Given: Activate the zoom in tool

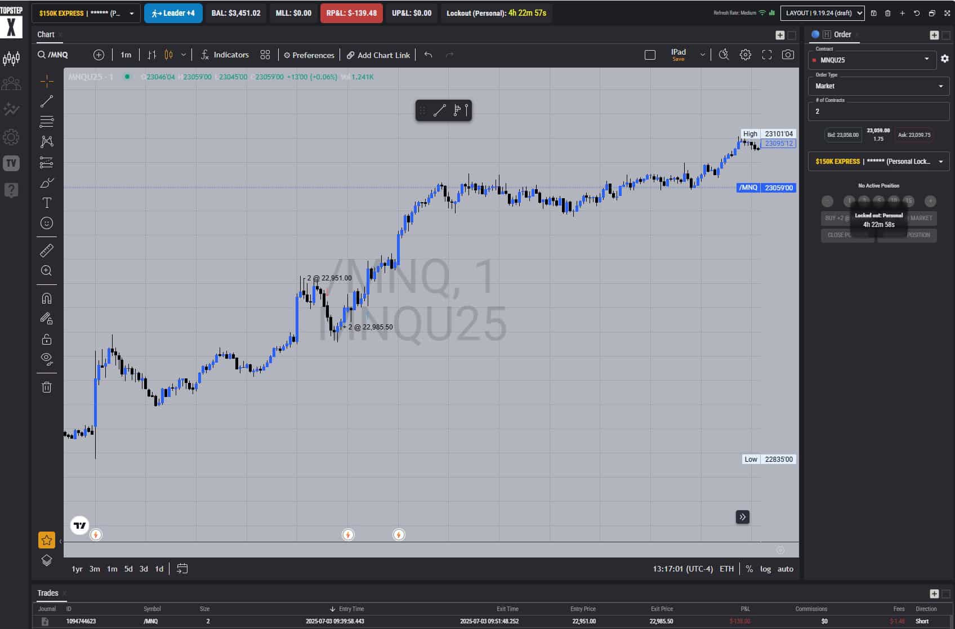Looking at the screenshot, I should [x=47, y=270].
